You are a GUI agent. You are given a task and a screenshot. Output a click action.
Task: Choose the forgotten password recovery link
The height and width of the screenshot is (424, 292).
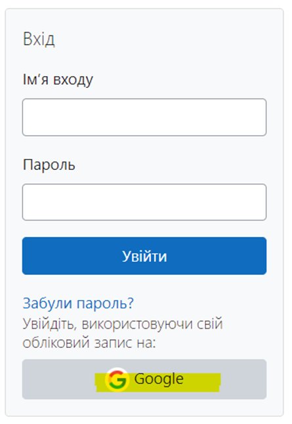[78, 303]
